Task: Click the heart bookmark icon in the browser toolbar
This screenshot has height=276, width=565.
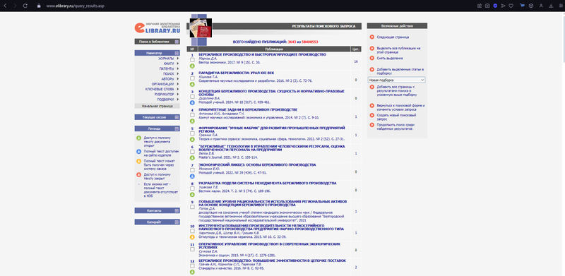Action: point(511,6)
